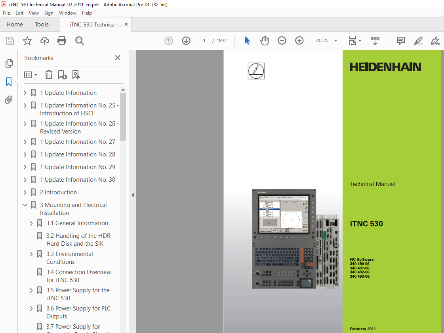The image size is (444, 333).
Task: Open '3.4 Connection Overview for iTNC 530' bookmark
Action: coord(78,276)
